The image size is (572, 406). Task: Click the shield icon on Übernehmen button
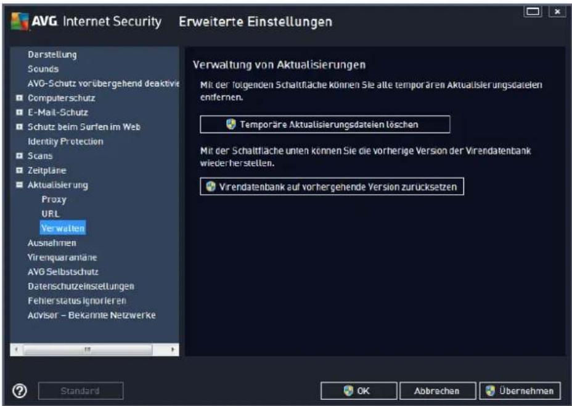pos(490,391)
